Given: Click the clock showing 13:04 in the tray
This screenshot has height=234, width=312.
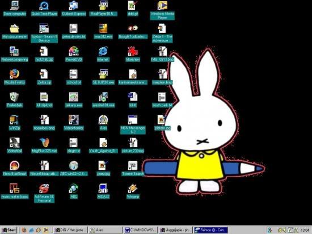Looking at the screenshot, I should (305, 230).
